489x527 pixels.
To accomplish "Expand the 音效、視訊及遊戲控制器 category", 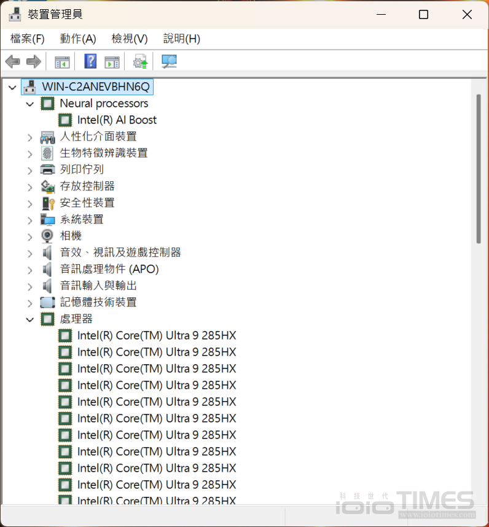I will [30, 254].
